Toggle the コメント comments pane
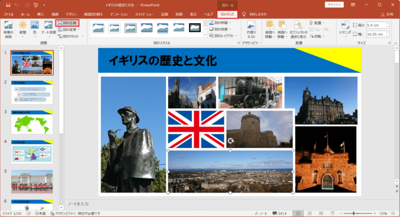Viewport: 400px width, 217px height. pos(280,213)
